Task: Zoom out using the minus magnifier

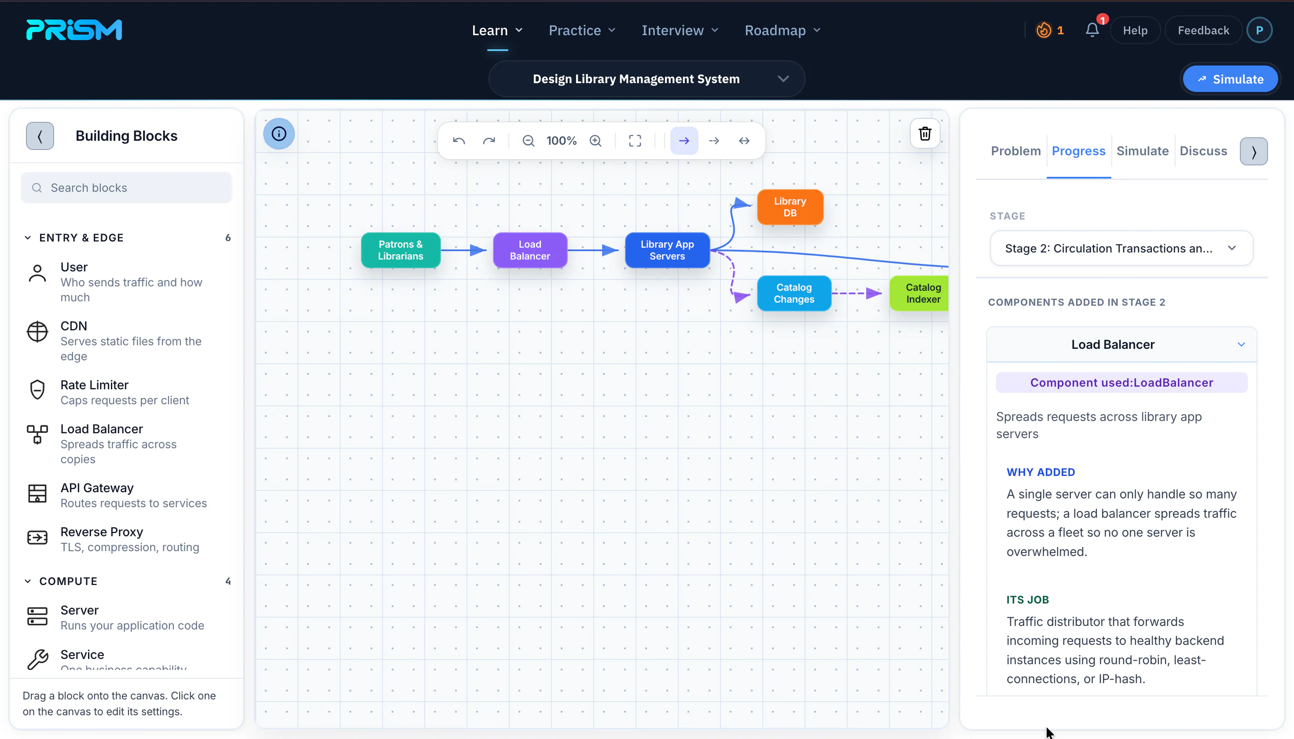Action: 528,141
